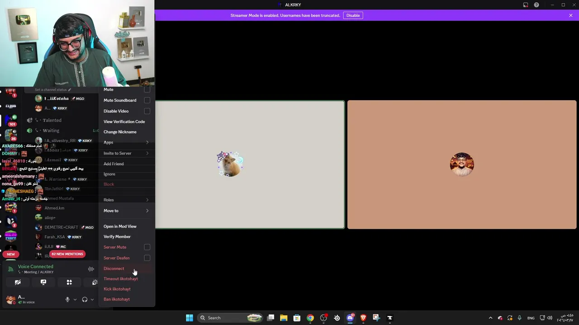The height and width of the screenshot is (325, 579).
Task: Toggle Disable Video checkbox
Action: click(147, 111)
